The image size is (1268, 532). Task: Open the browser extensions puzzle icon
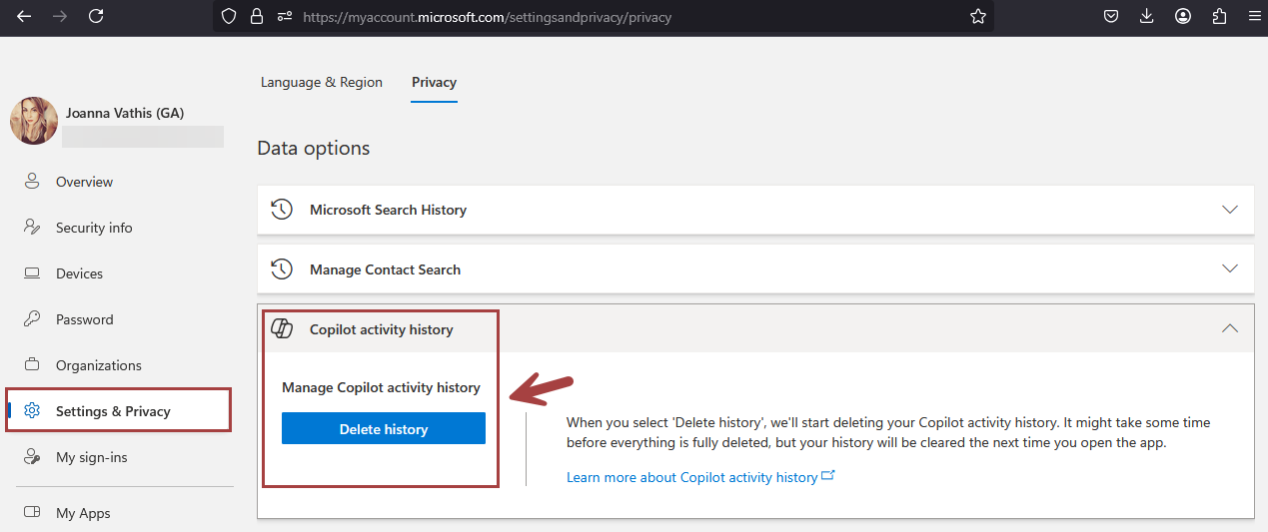1218,16
